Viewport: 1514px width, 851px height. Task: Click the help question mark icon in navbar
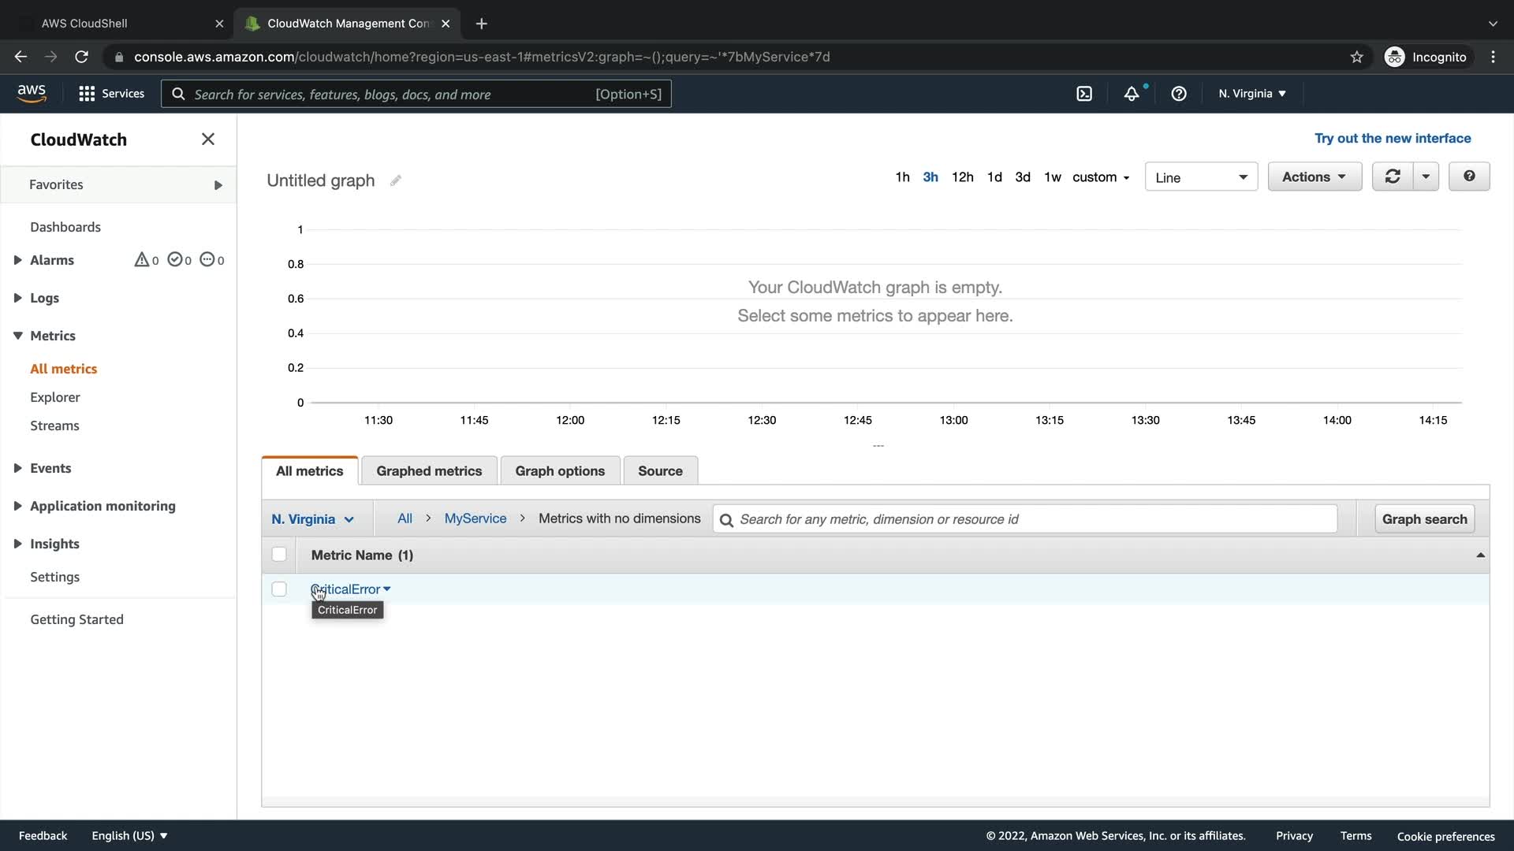coord(1179,94)
